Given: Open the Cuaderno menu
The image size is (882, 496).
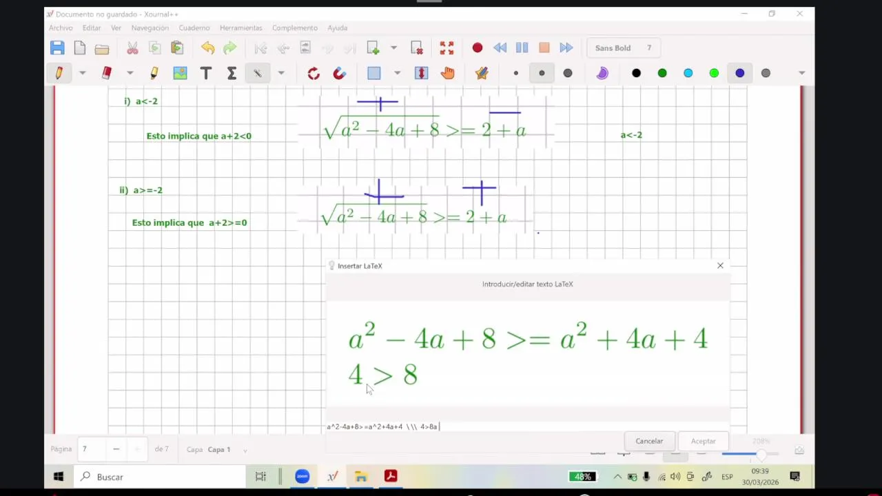Looking at the screenshot, I should [194, 28].
